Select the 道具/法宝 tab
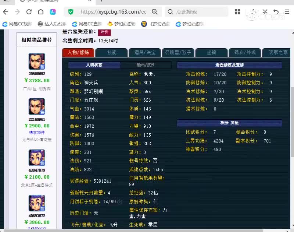Image resolution: width=294 pixels, height=232 pixels. click(x=145, y=52)
